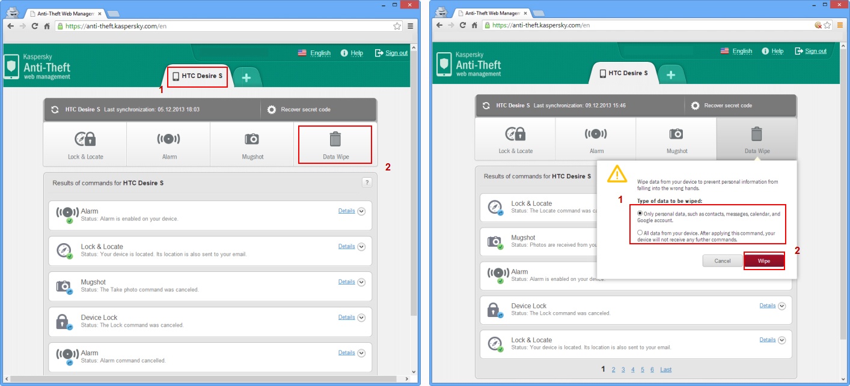Viewport: 850px width, 386px height.
Task: Open Details for the Device Lock result in the left window
Action: pyautogui.click(x=346, y=317)
